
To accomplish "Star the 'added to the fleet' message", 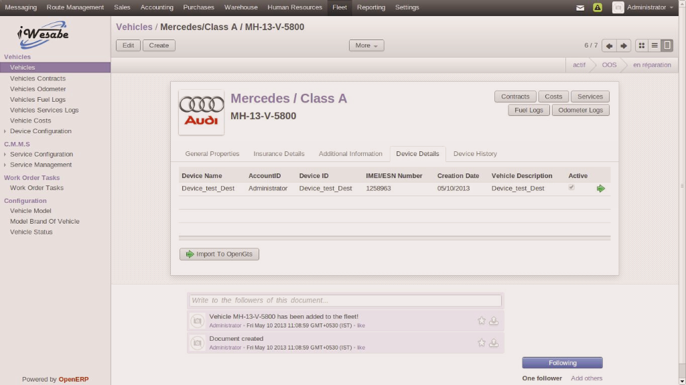I will (481, 321).
